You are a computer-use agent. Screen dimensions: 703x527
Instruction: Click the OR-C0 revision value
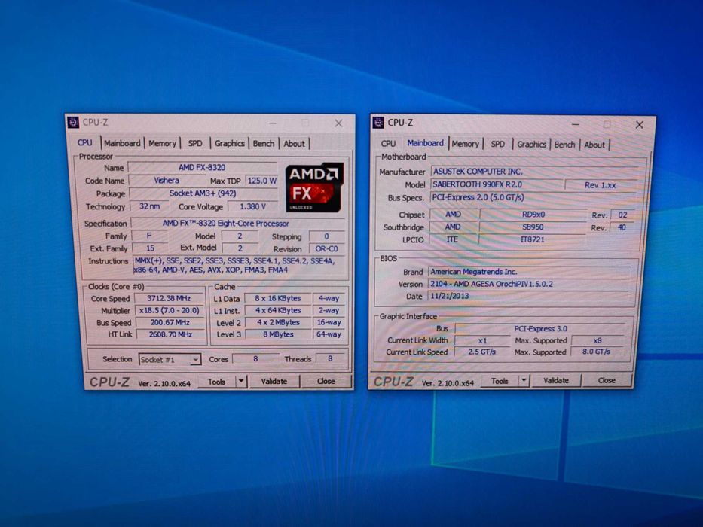point(326,248)
